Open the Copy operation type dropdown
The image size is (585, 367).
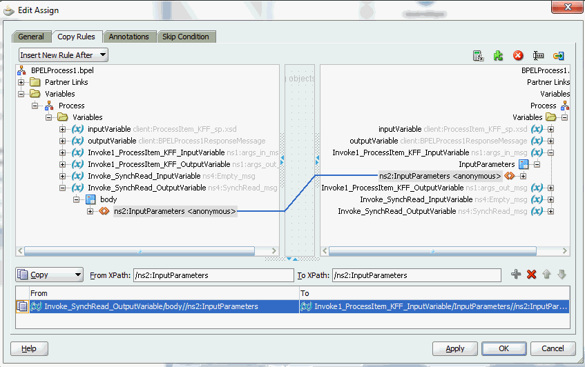tap(49, 275)
